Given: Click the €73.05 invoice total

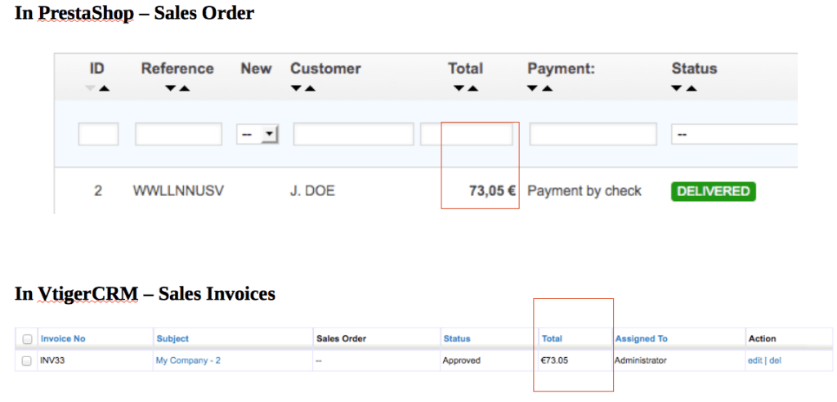Looking at the screenshot, I should 554,360.
